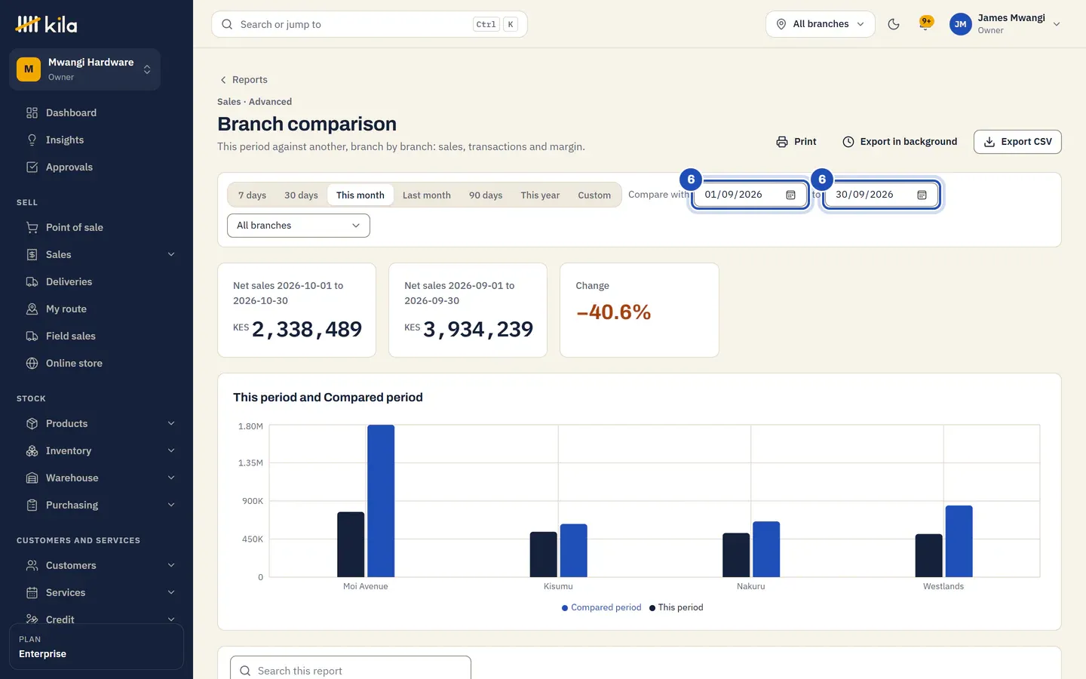This screenshot has width=1086, height=679.
Task: Click the Point of sale cart icon
Action: click(x=32, y=227)
